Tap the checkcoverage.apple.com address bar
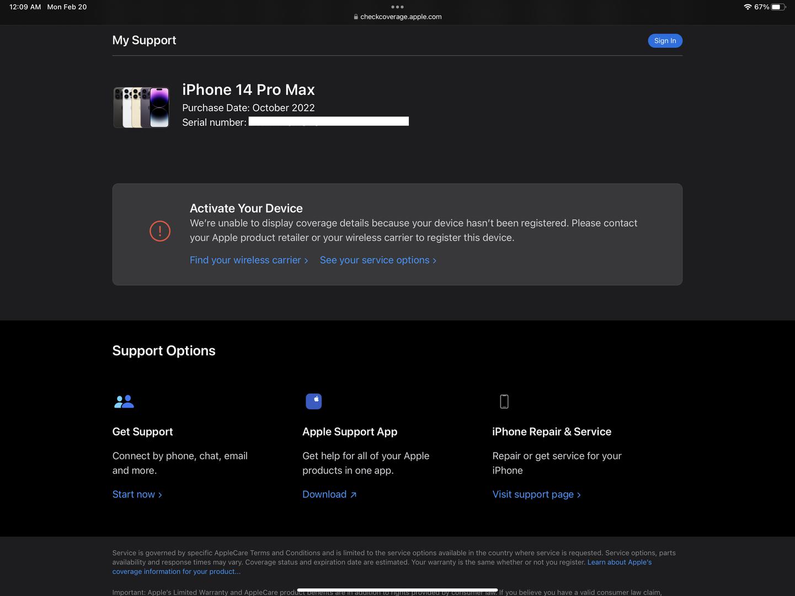 coord(401,17)
